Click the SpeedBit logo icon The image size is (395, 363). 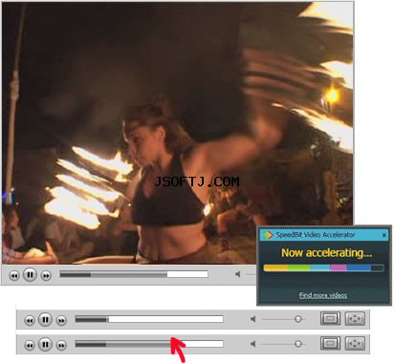click(268, 235)
